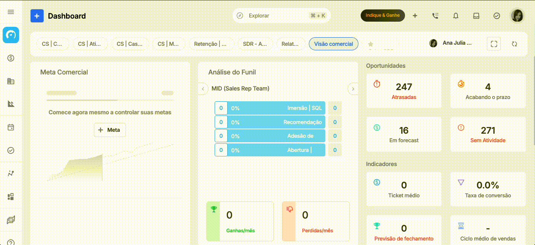The height and width of the screenshot is (245, 535).
Task: Open the hamburger menu in sidebar
Action: pos(11,12)
